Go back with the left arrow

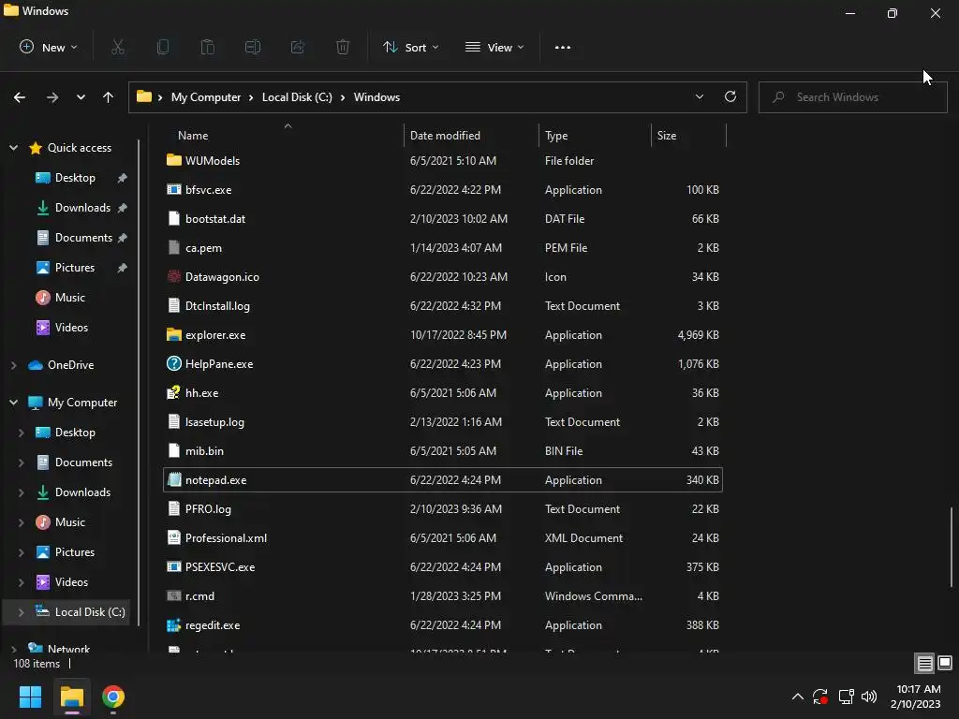tap(20, 97)
